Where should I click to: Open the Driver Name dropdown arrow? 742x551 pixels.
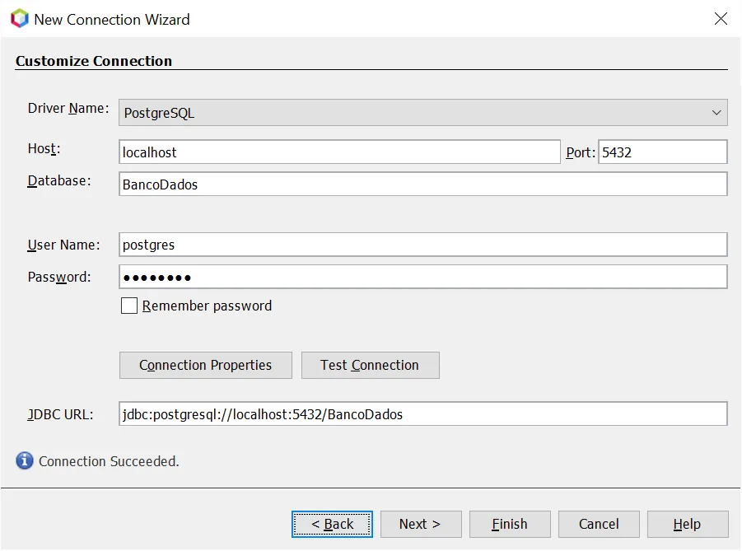(716, 113)
